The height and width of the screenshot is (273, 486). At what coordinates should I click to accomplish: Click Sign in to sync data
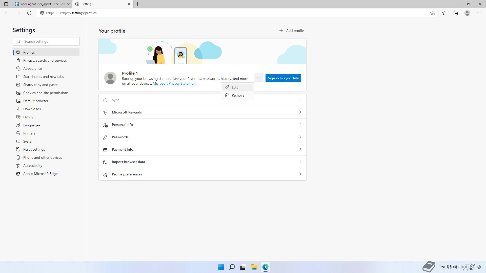[283, 78]
